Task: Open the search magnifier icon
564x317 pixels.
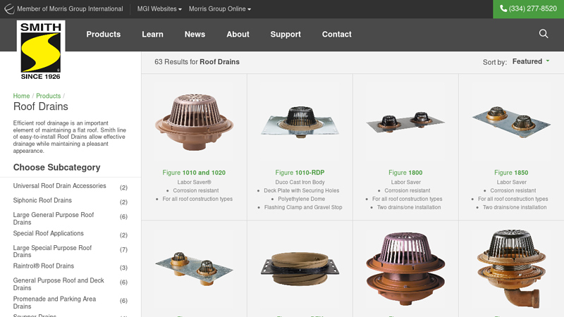Action: click(544, 34)
